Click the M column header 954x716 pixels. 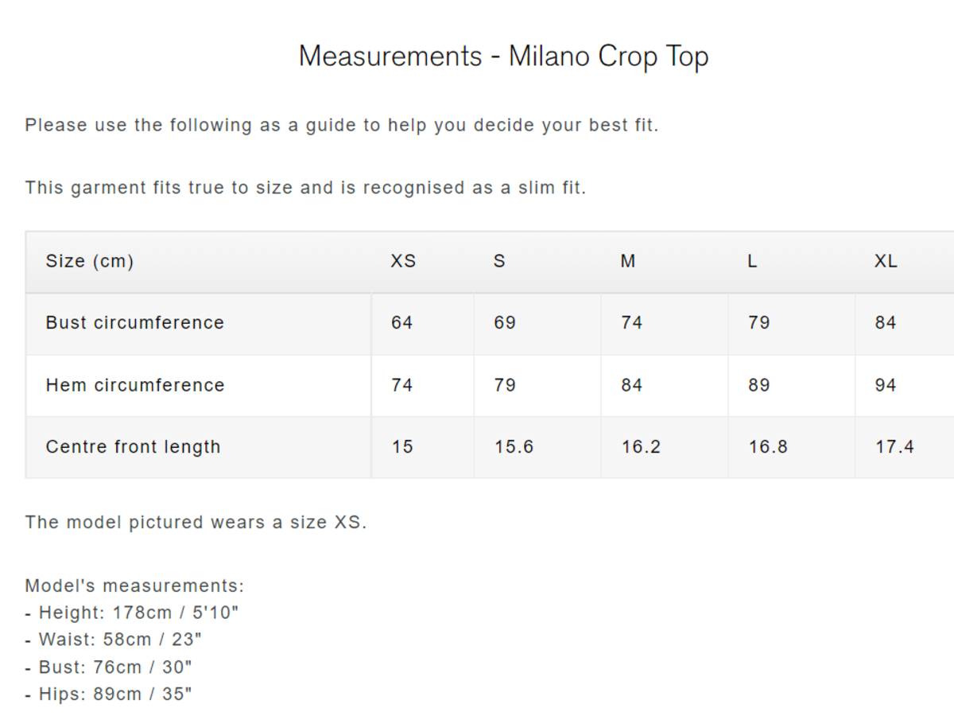(x=628, y=261)
